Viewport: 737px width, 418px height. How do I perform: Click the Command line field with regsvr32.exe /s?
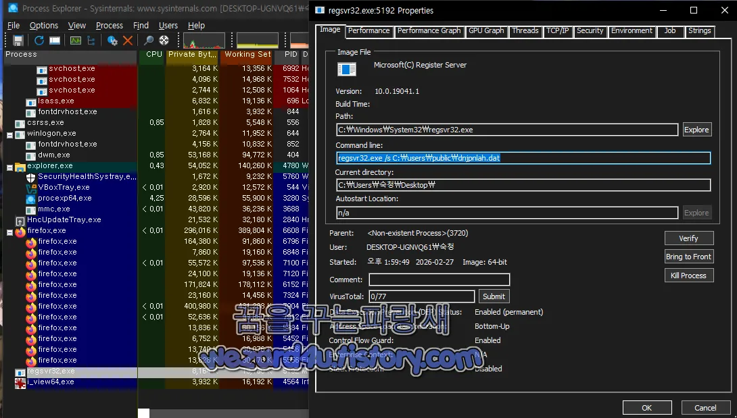pyautogui.click(x=523, y=158)
